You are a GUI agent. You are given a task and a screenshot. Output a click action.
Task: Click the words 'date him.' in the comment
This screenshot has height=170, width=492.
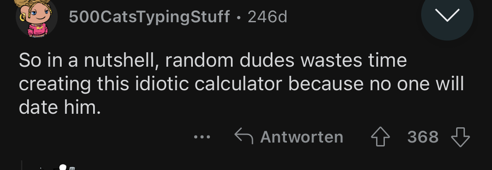[59, 107]
